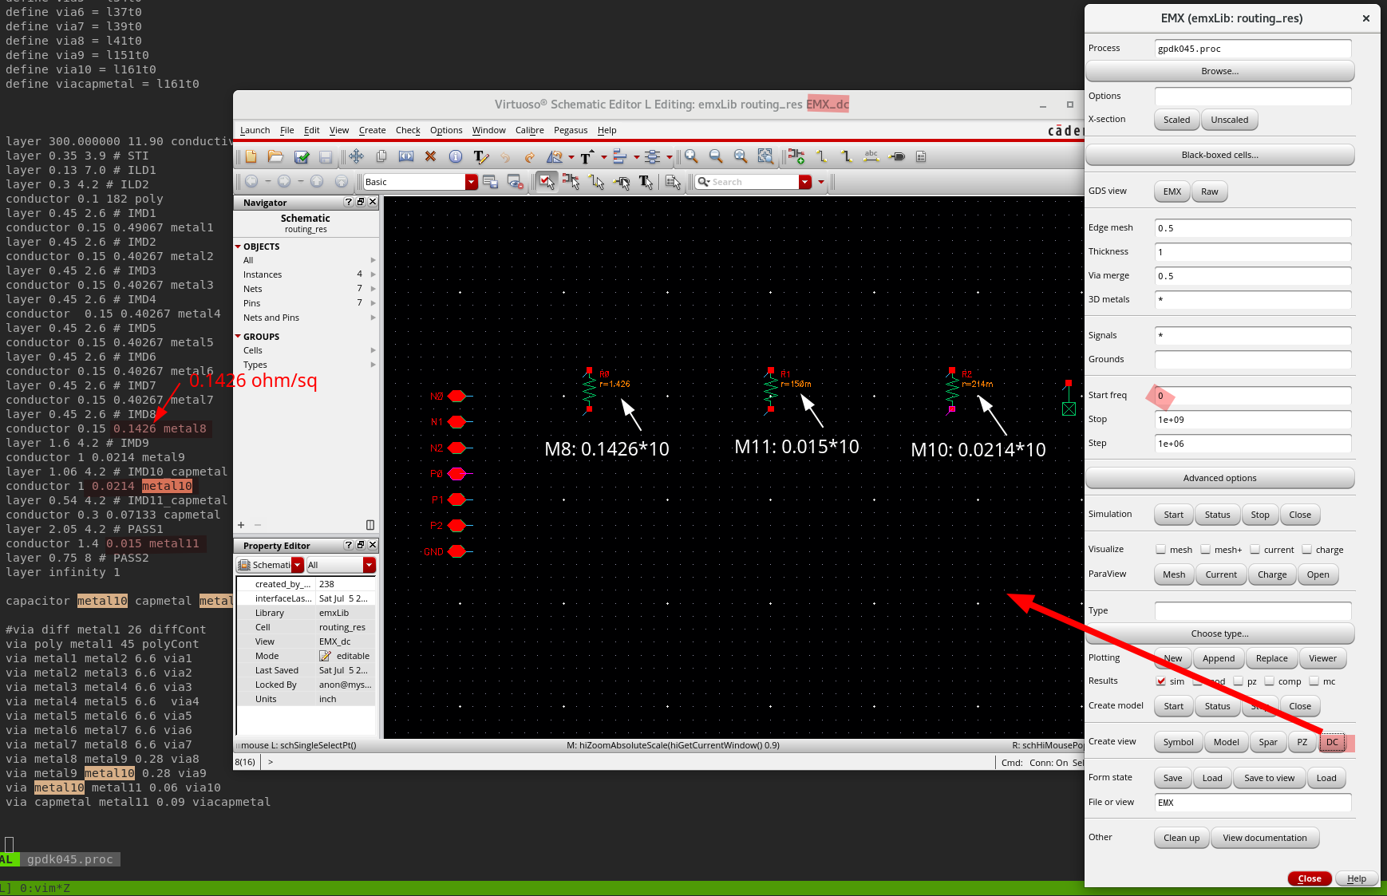The width and height of the screenshot is (1387, 896).
Task: Expand the Rotate tool dropdown arrow
Action: click(571, 157)
